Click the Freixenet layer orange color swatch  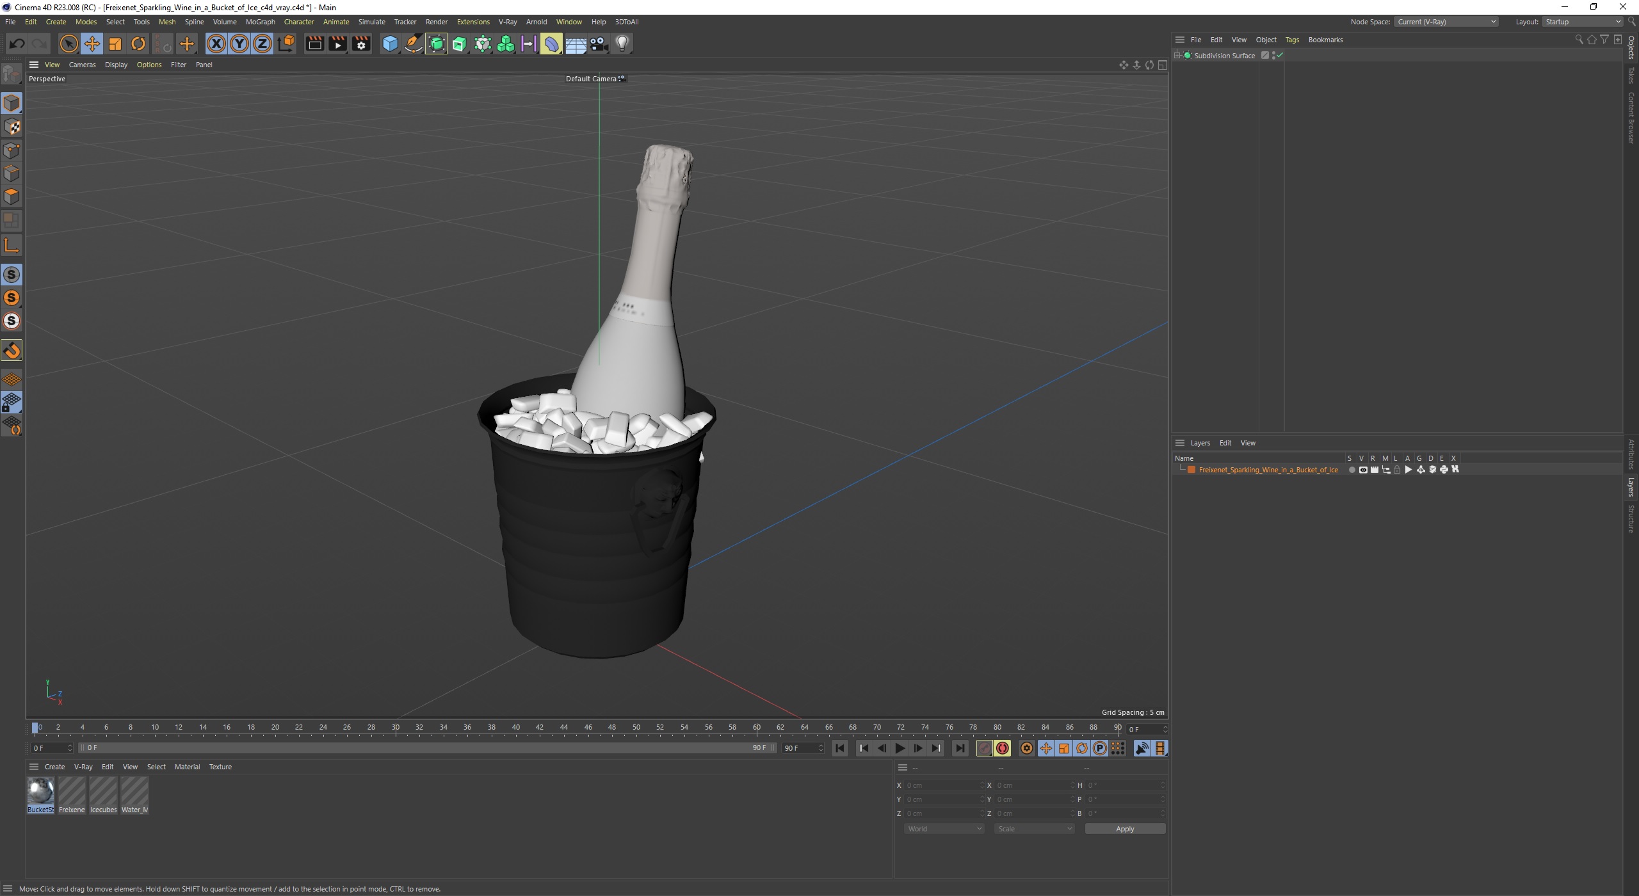(x=1191, y=470)
